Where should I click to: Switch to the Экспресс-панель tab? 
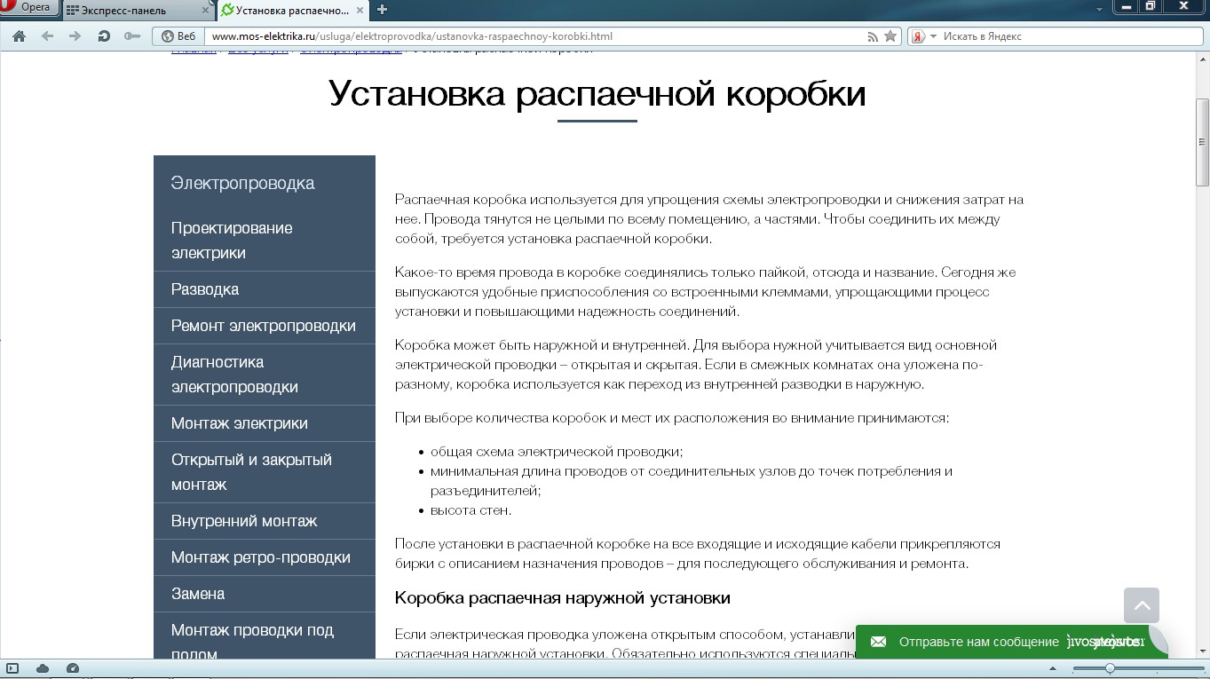click(138, 11)
